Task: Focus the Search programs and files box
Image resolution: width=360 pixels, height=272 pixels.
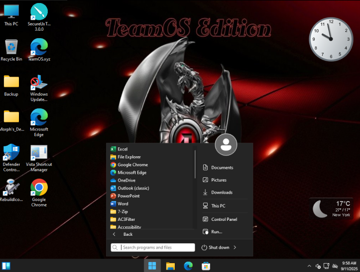Action: 153,248
